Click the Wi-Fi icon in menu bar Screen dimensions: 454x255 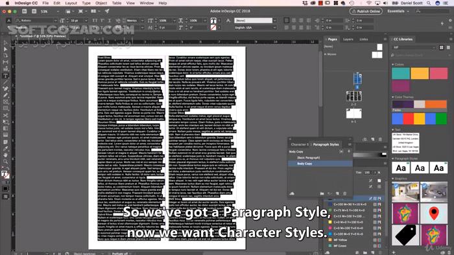pos(369,3)
